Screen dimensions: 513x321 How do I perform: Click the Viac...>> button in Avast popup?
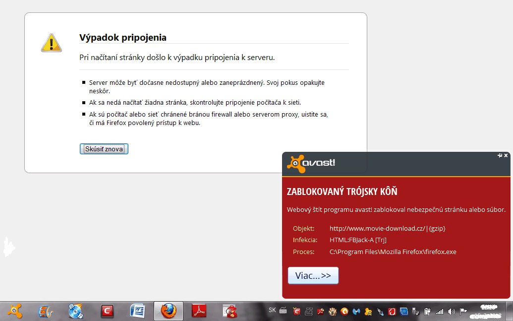coord(313,275)
